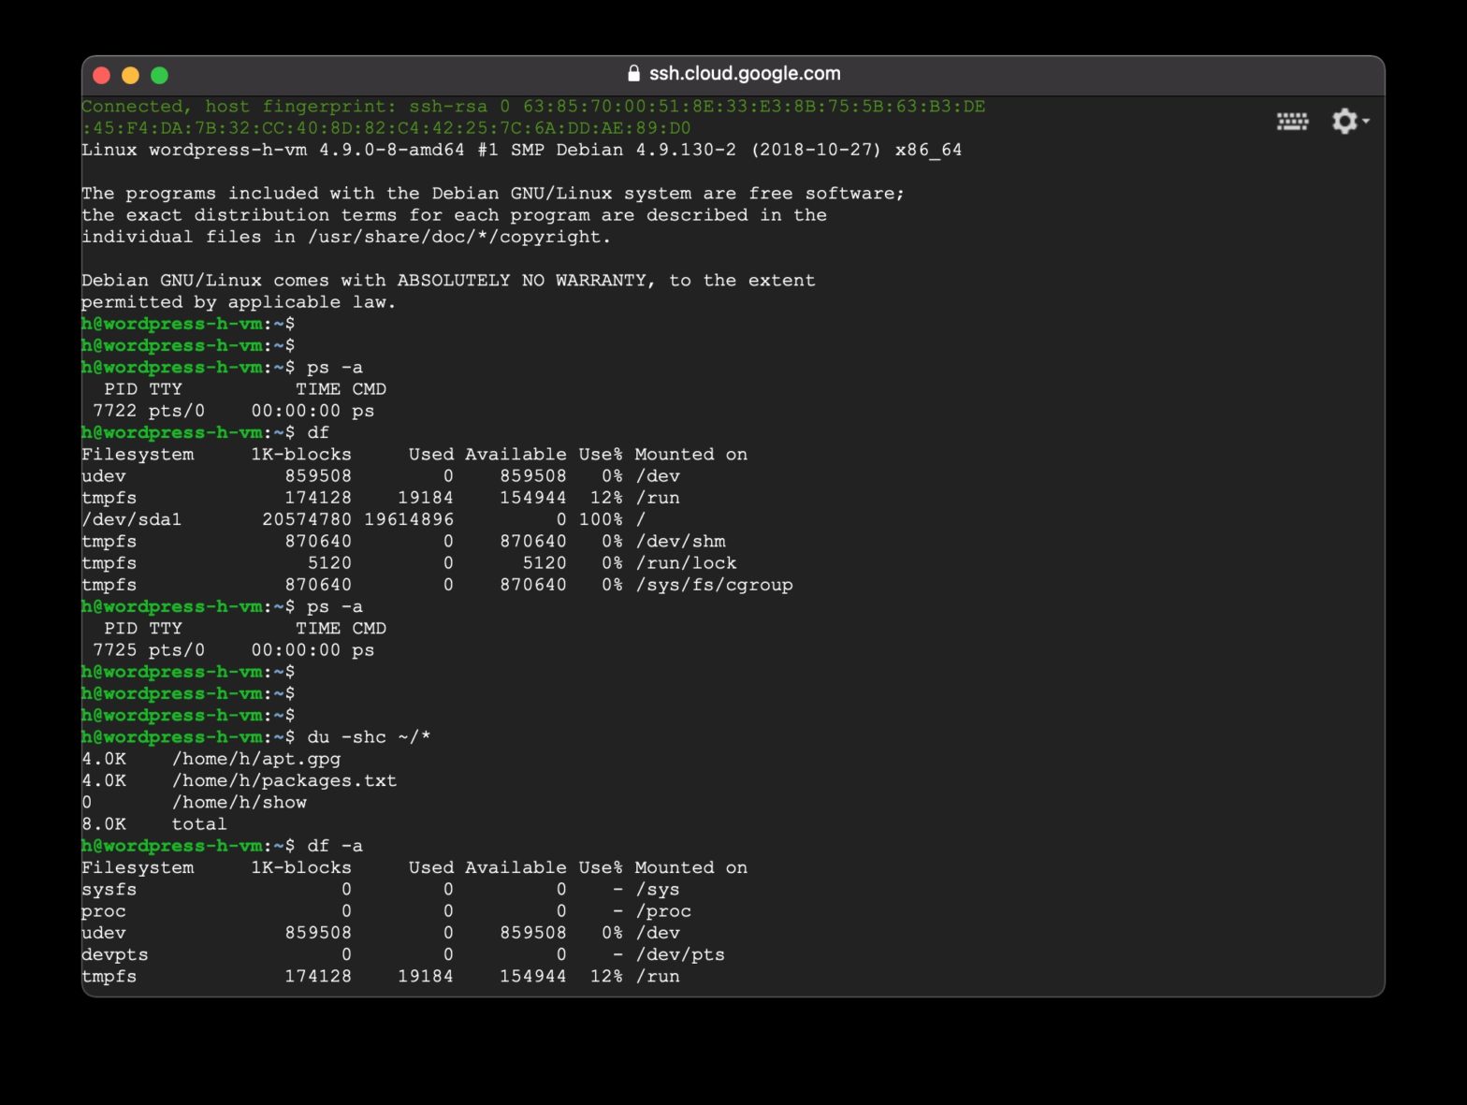
Task: Click the /home/h/show entry in du output
Action: pyautogui.click(x=239, y=802)
